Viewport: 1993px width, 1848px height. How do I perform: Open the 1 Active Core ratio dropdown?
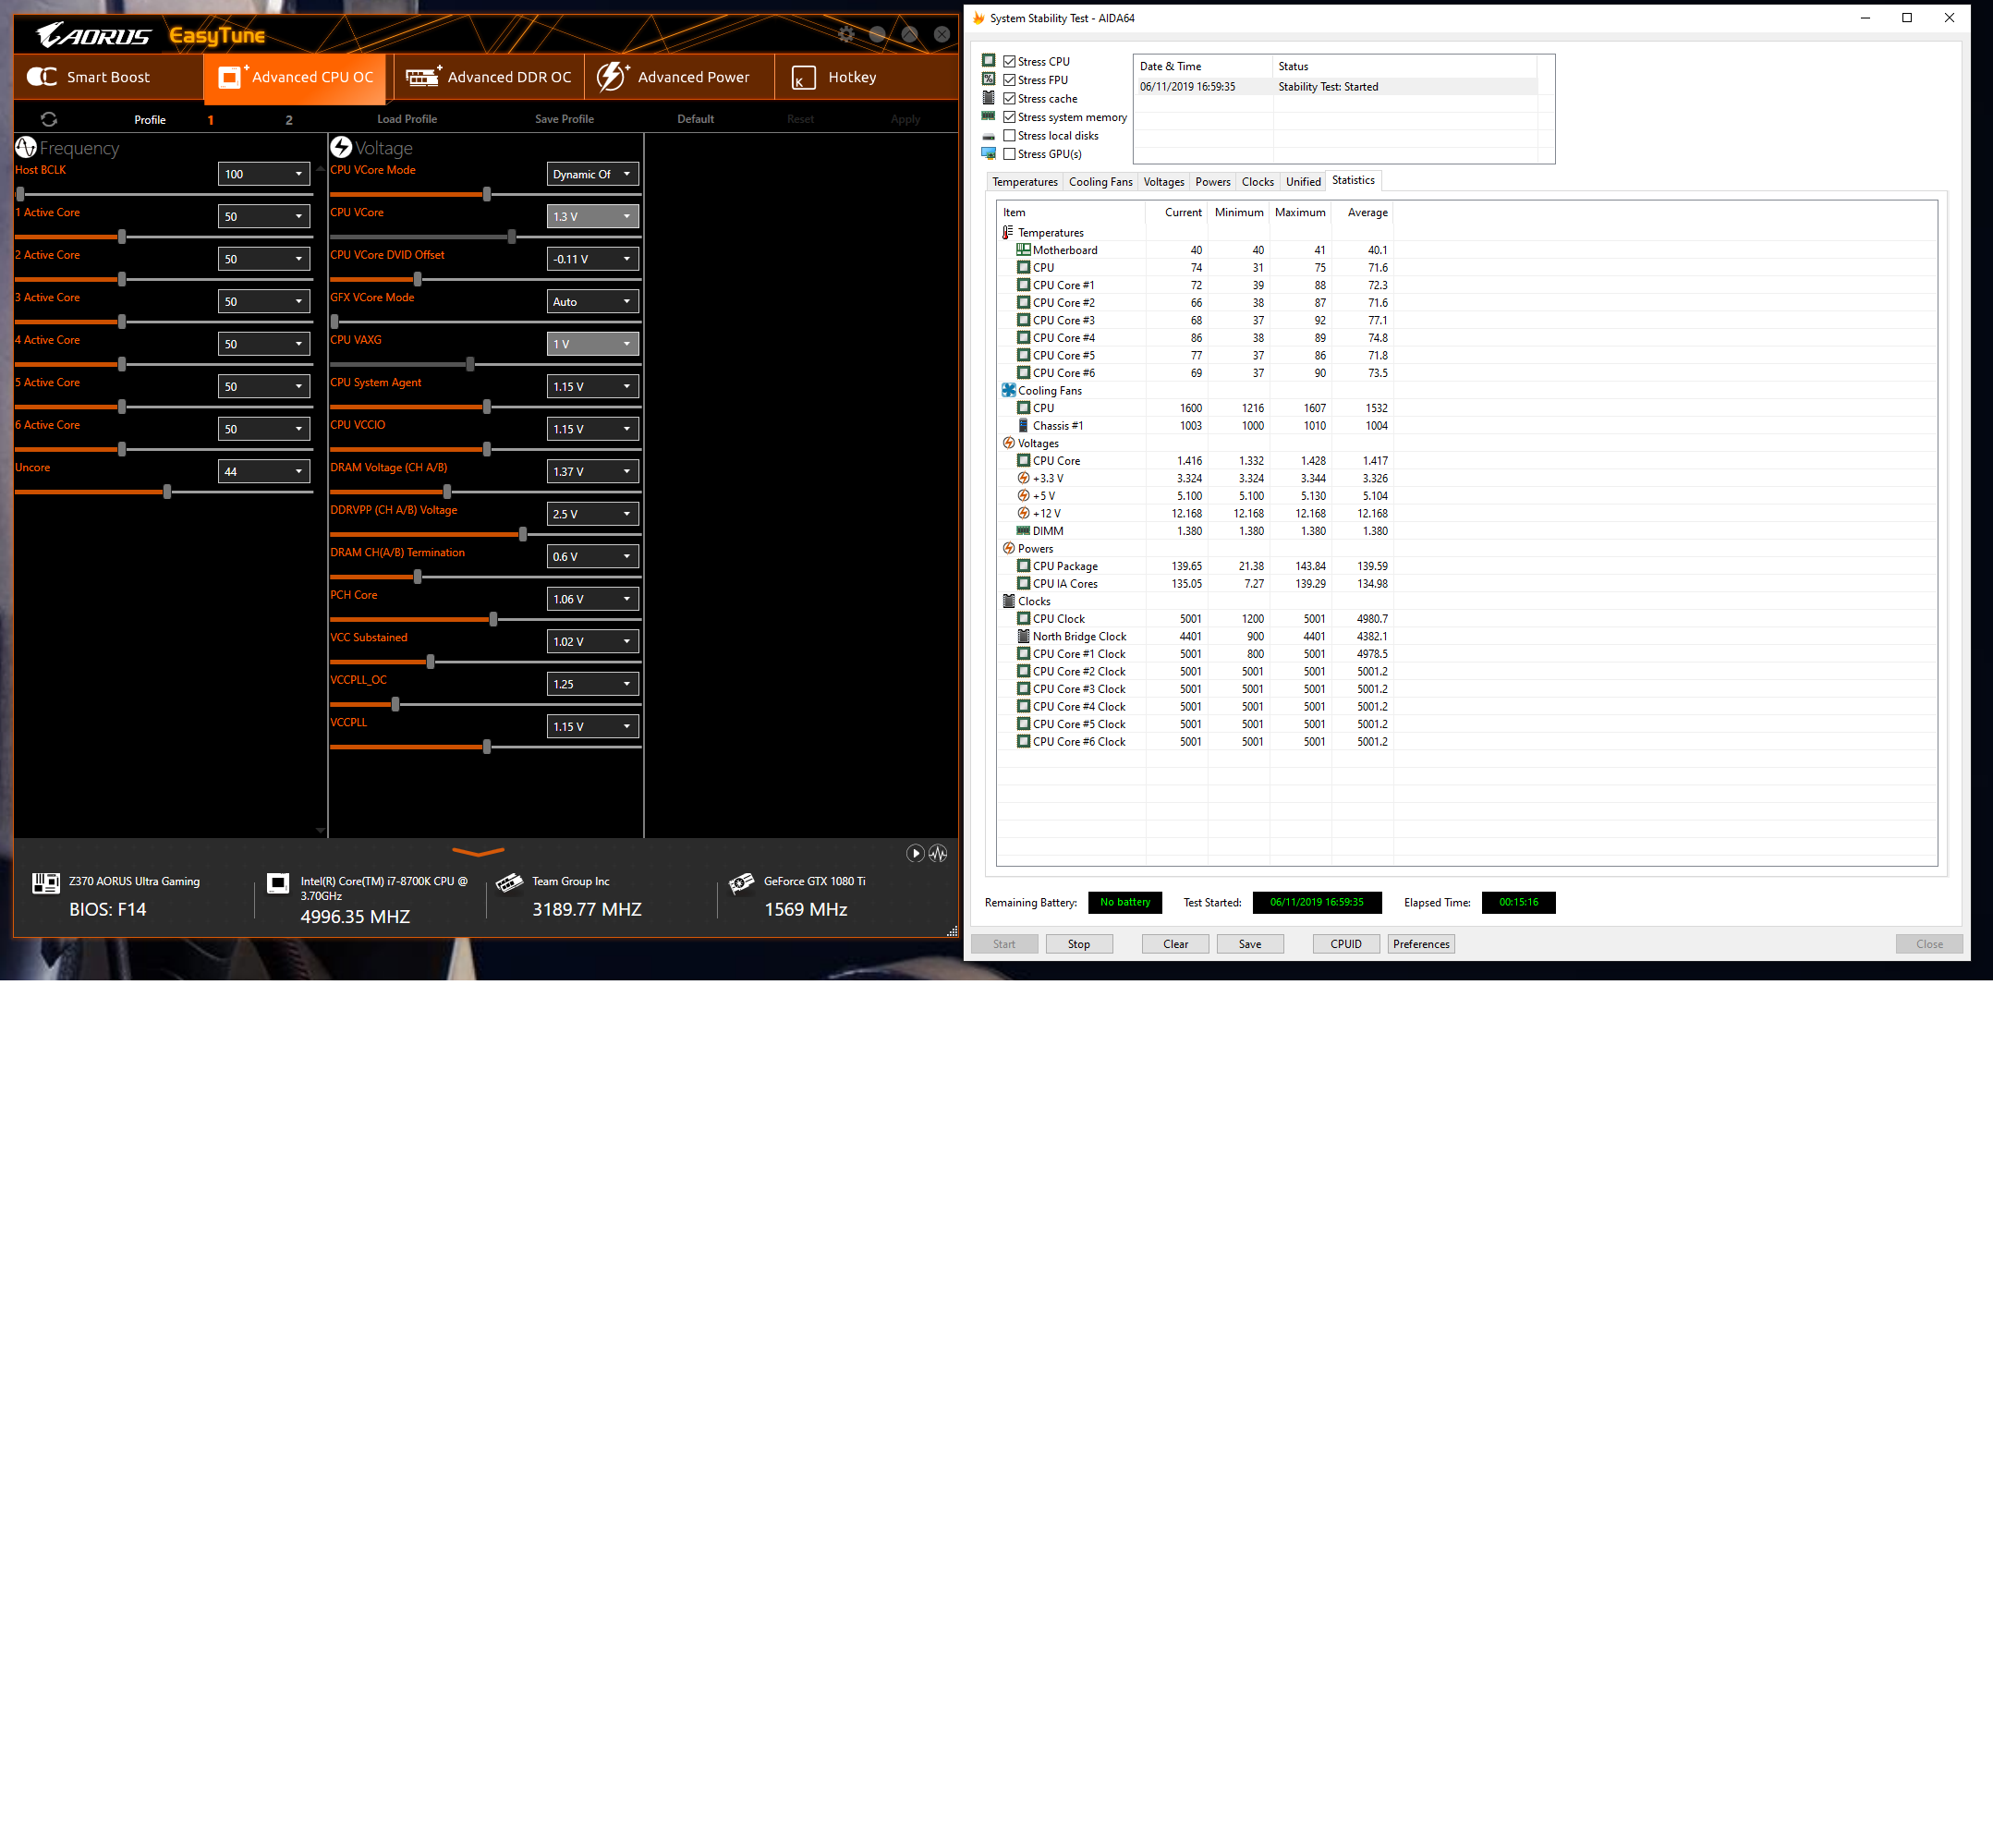coord(264,216)
